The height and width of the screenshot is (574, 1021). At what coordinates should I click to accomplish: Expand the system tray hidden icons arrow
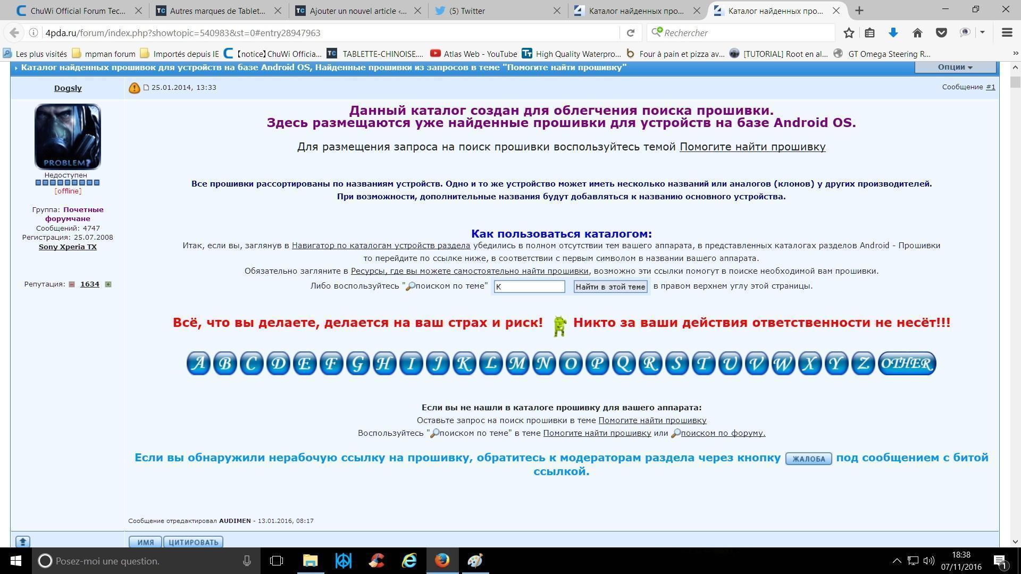tap(897, 561)
